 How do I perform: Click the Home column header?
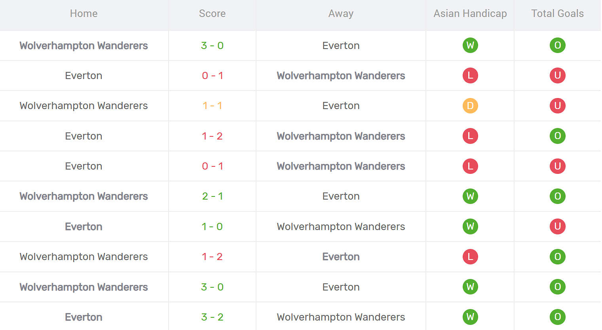click(x=84, y=14)
